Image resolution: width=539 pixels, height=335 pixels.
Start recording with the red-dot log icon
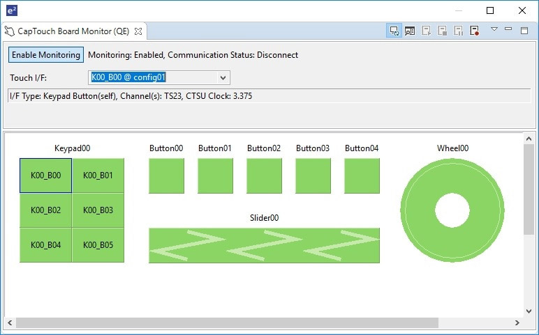point(474,31)
